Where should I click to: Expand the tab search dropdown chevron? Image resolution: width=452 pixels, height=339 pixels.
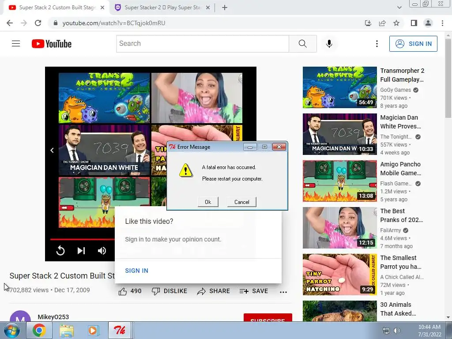coord(399,8)
